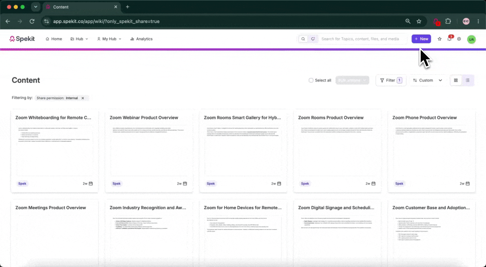Image resolution: width=486 pixels, height=267 pixels.
Task: Open calendar icon on Zoom Rooms Product Overview card
Action: (373, 184)
